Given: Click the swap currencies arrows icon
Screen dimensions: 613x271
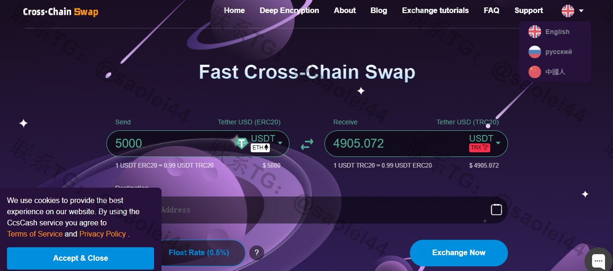Looking at the screenshot, I should click(307, 144).
